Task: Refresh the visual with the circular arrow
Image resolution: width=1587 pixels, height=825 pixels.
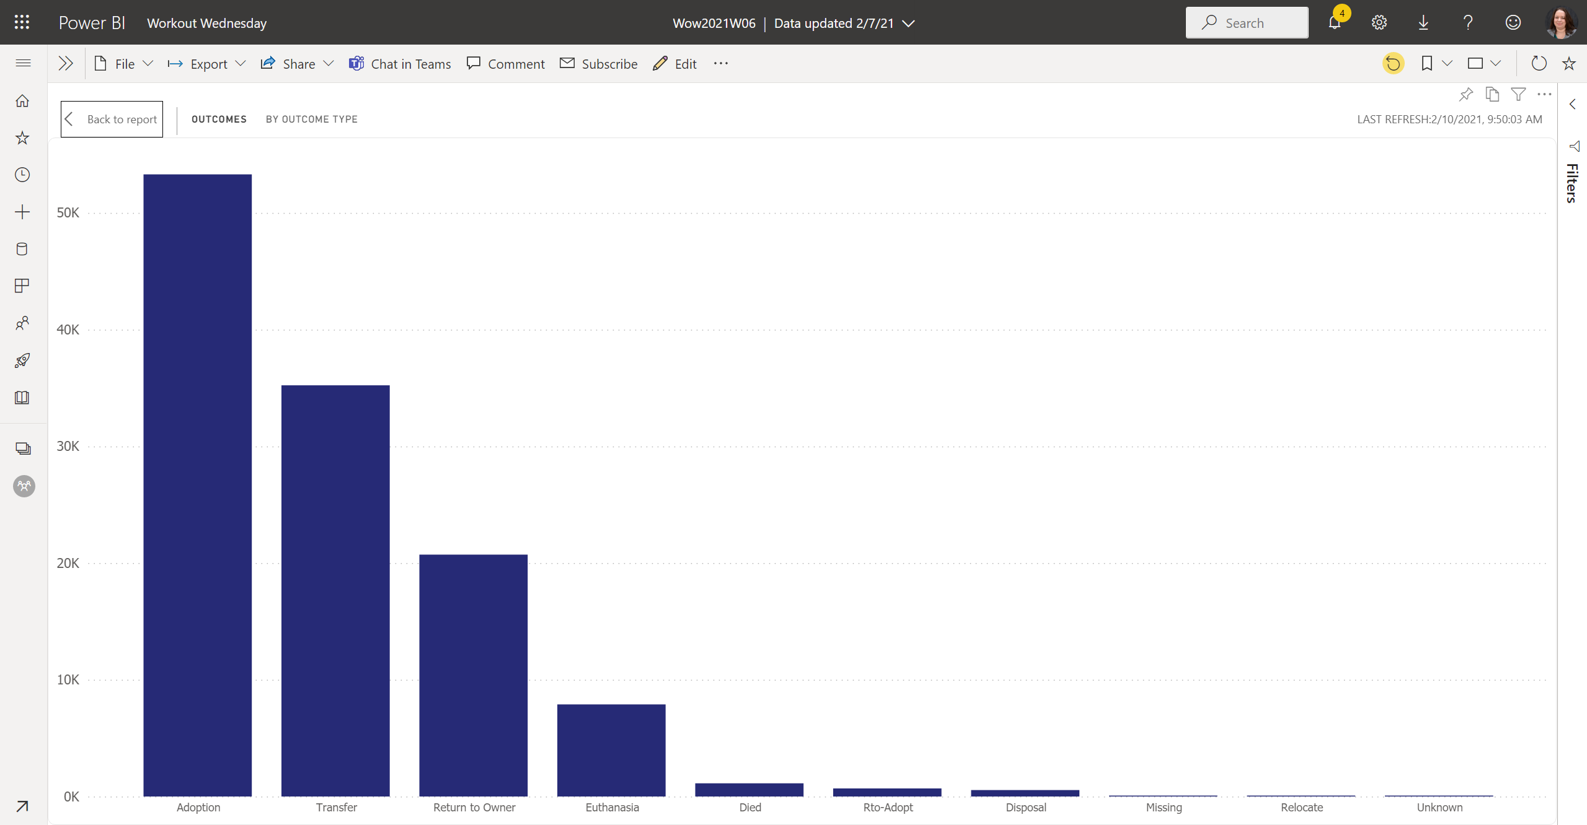Action: coord(1538,63)
